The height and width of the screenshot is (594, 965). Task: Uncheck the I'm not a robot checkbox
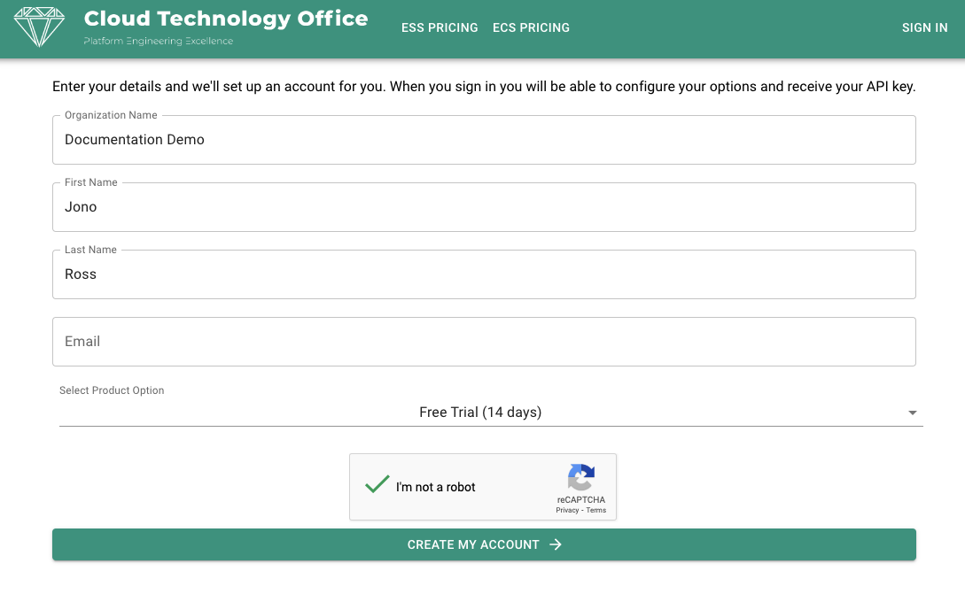pos(377,485)
